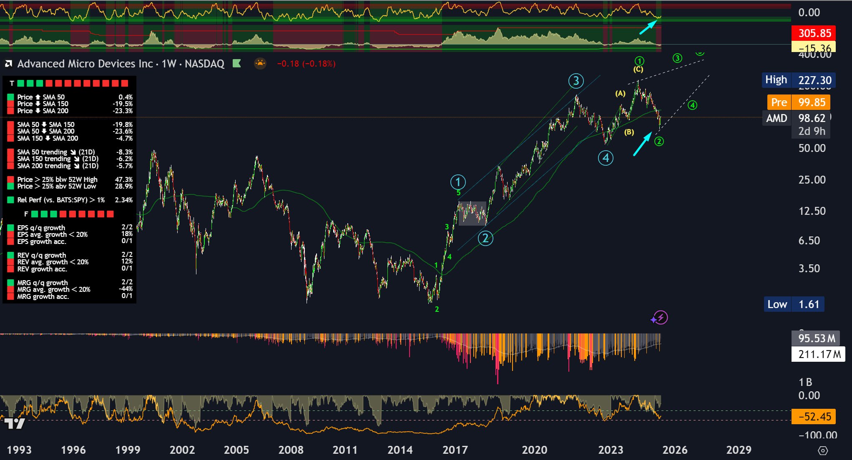The image size is (852, 460).
Task: Click the 3.50 price axis label
Action: pyautogui.click(x=809, y=269)
